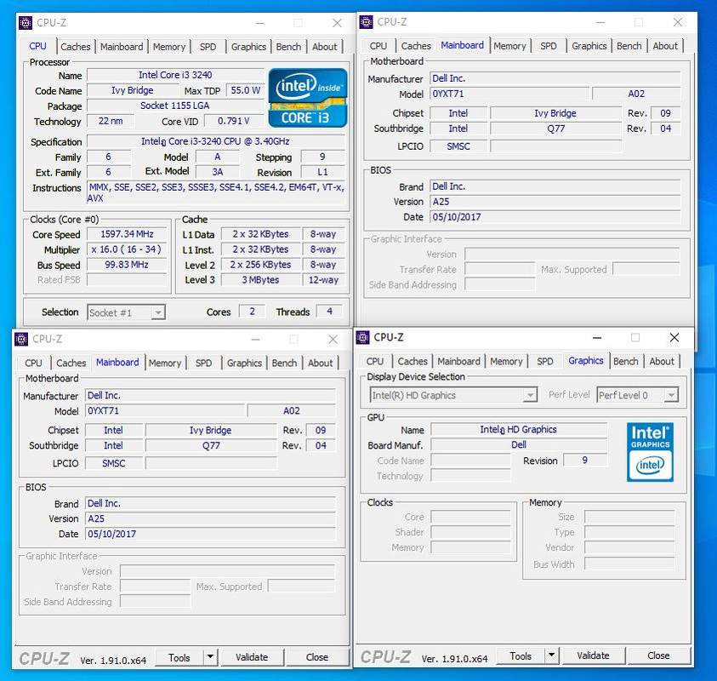Open Memory tab in top-left CPU window

[x=169, y=47]
